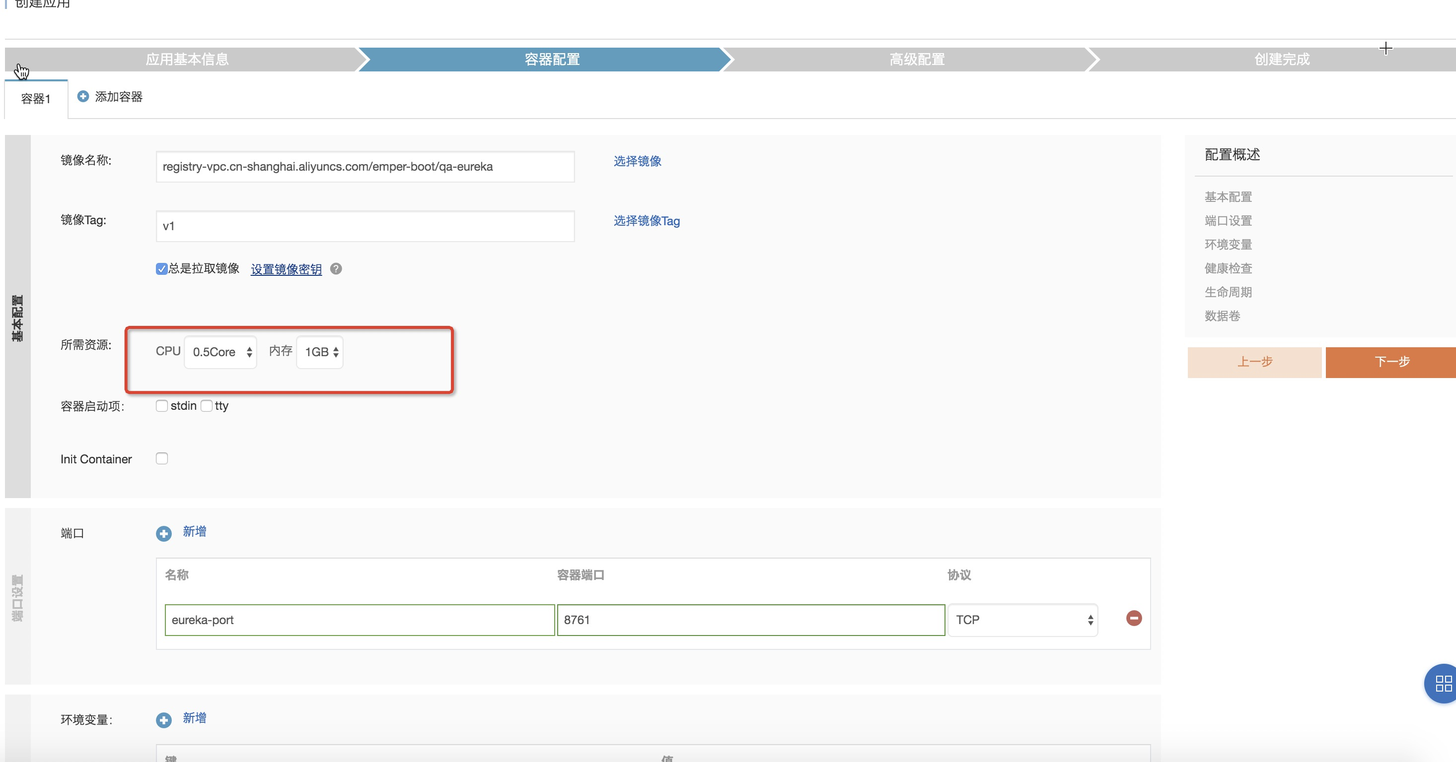Click the 选择镜像 link
The image size is (1456, 762).
[x=638, y=161]
